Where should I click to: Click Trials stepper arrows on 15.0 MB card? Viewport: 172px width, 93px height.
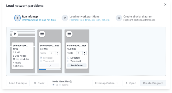(84, 53)
